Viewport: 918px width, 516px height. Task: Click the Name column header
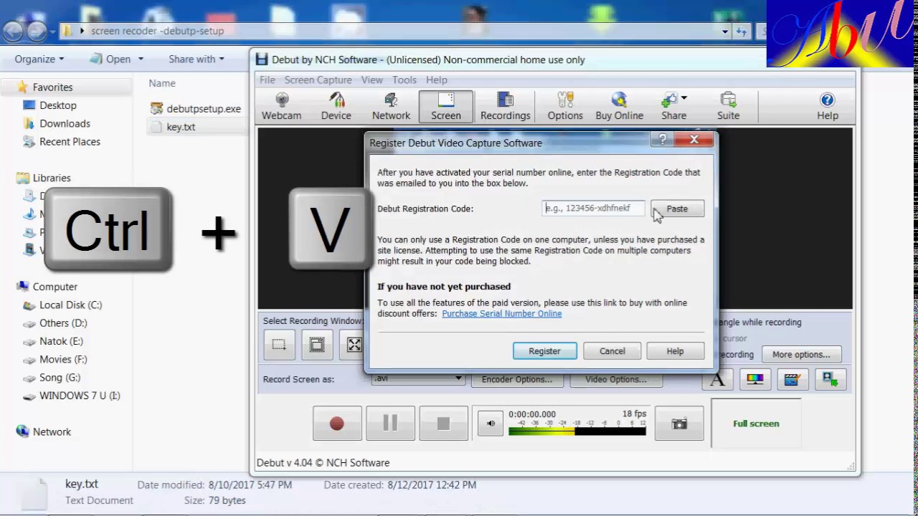pyautogui.click(x=162, y=84)
